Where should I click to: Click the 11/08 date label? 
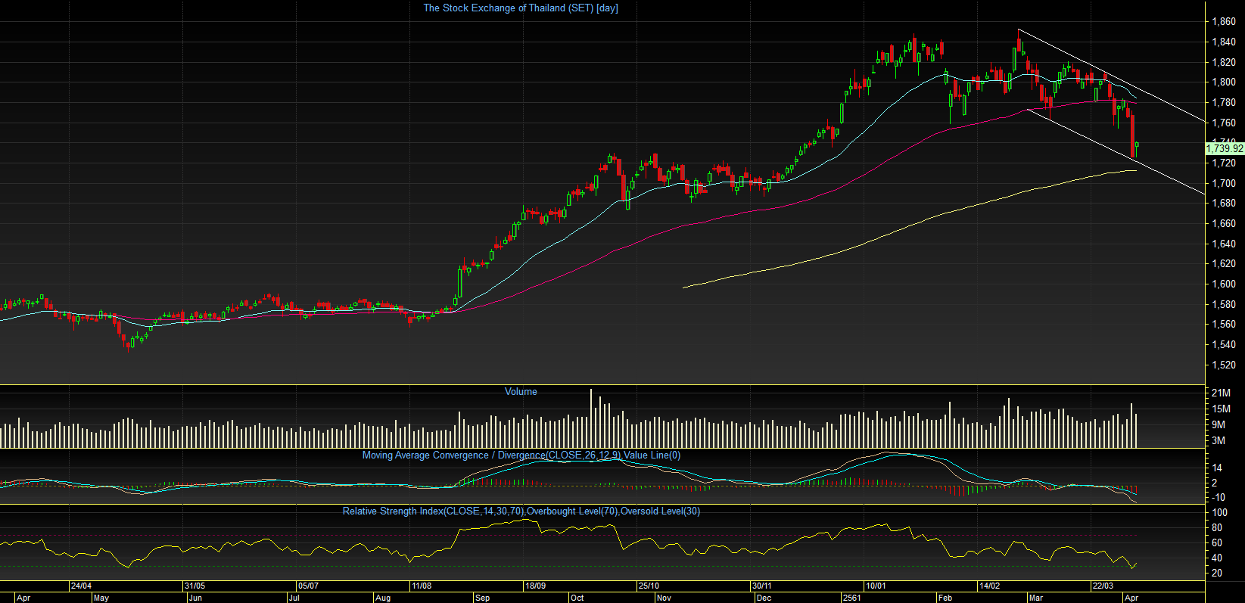(x=422, y=586)
